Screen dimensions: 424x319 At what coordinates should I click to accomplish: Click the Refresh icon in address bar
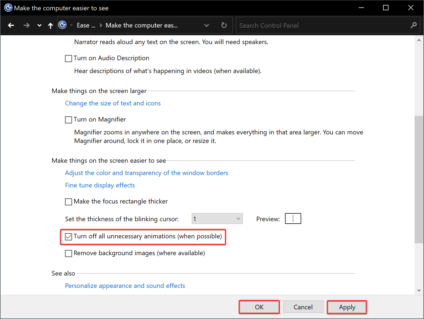click(224, 25)
